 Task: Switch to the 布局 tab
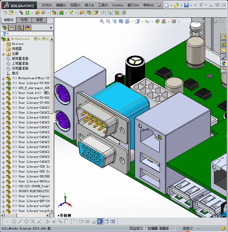click(24, 20)
